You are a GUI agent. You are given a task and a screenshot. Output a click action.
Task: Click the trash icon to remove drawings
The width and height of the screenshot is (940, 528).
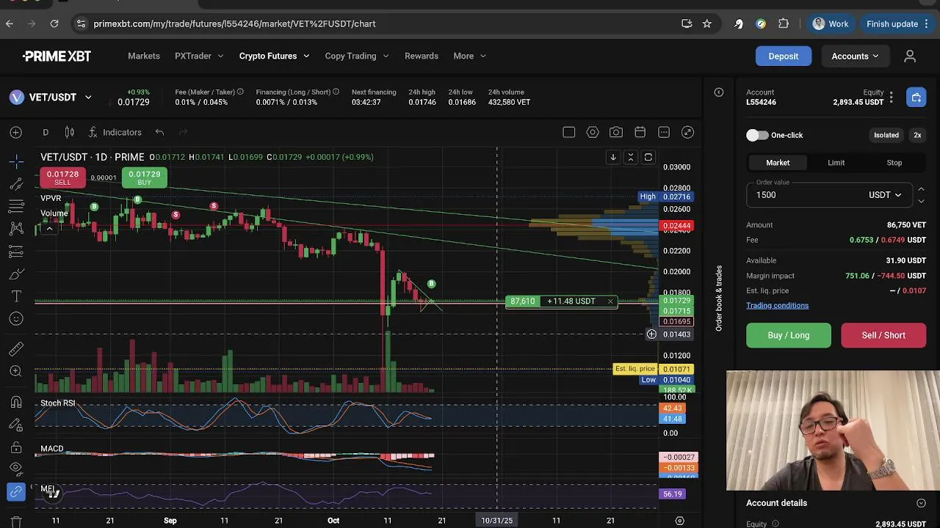point(16,521)
